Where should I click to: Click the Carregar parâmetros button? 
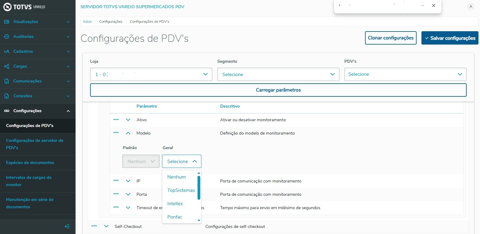(278, 90)
